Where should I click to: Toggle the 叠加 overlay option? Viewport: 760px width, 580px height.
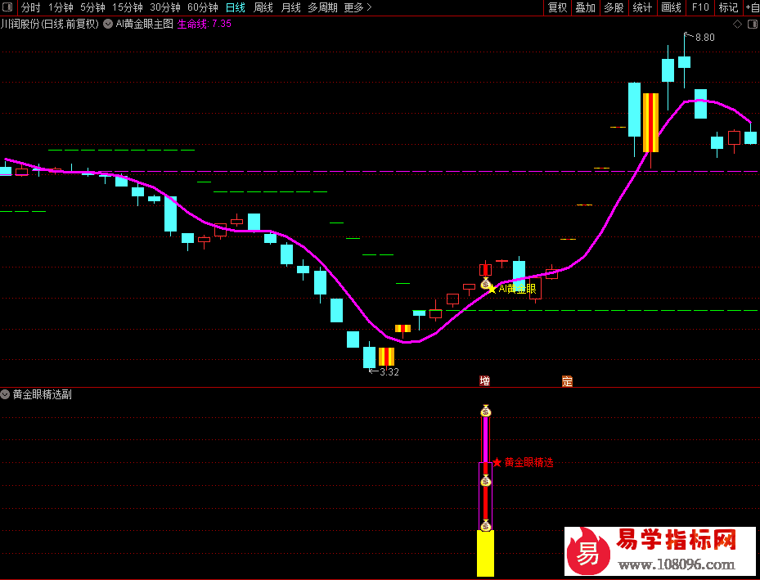(585, 7)
